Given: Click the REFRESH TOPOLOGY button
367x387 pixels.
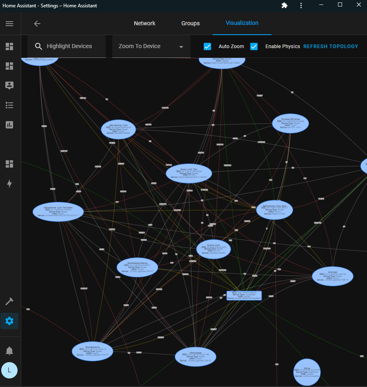Looking at the screenshot, I should 331,46.
